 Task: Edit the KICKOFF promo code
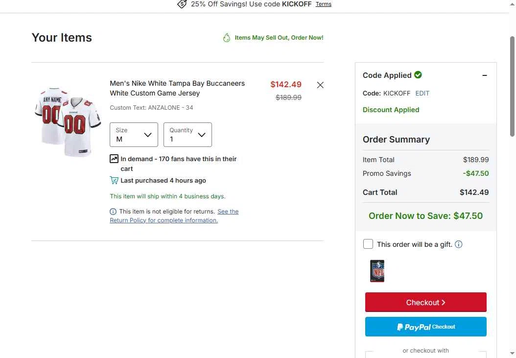[x=422, y=93]
